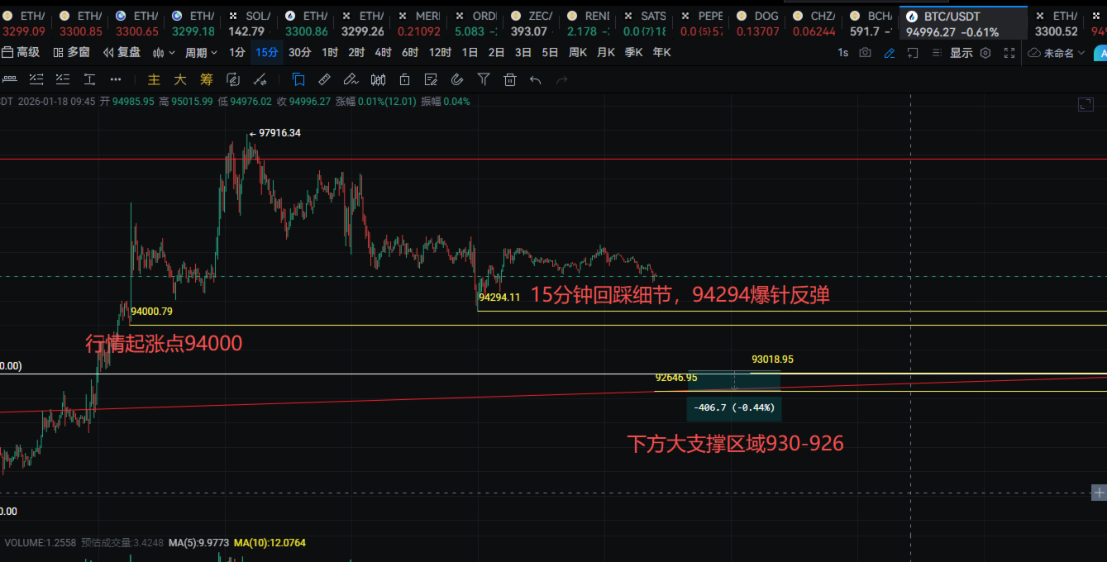Screen dimensions: 1107x562
Task: Click the -406.7 price range measurement box
Action: coord(733,407)
